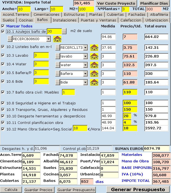Select the Baños tab
The height and width of the screenshot is (193, 171).
click(42, 20)
